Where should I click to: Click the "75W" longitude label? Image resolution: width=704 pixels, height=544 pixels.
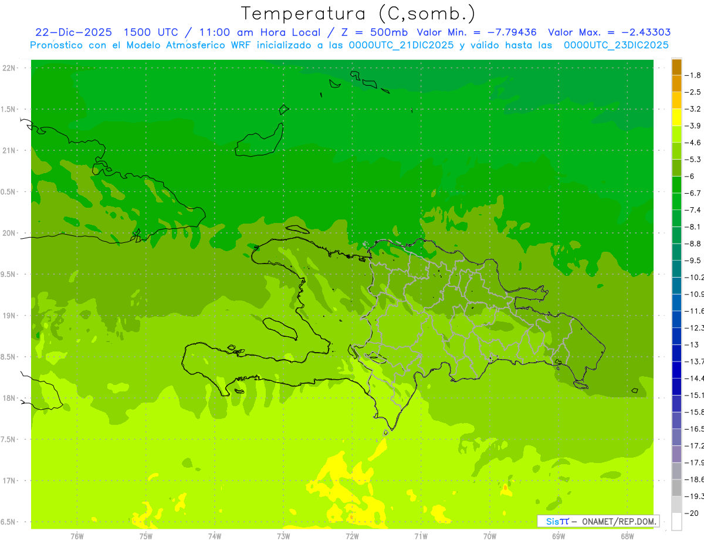point(145,536)
